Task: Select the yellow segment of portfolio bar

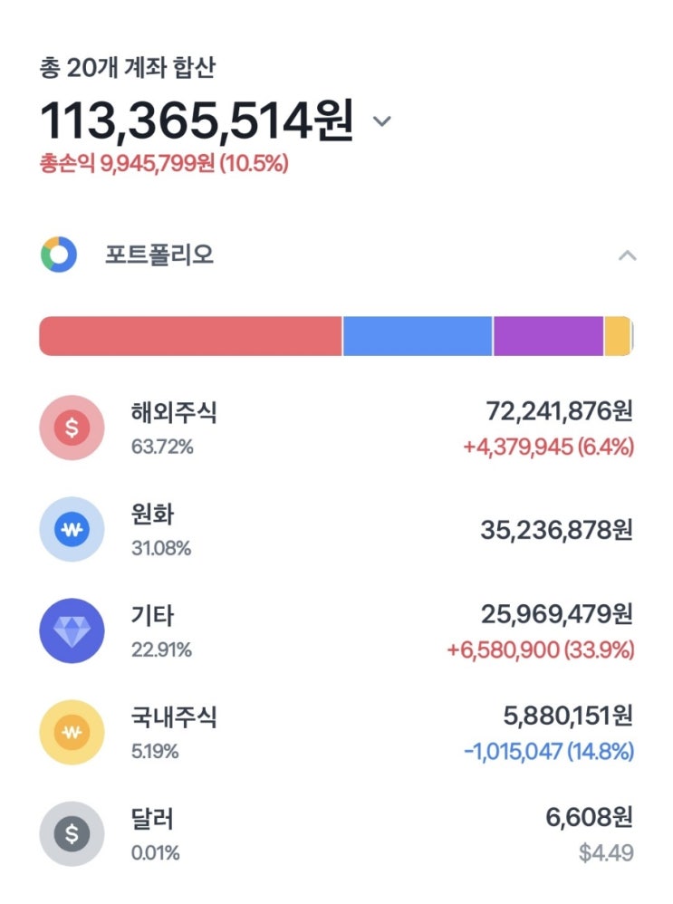Action: 618,336
